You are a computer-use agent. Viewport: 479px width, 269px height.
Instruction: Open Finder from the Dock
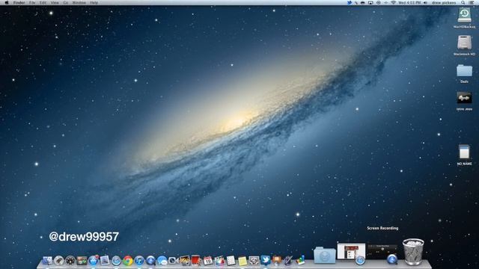click(47, 261)
